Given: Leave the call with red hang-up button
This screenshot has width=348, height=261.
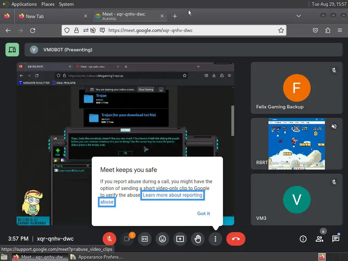Looking at the screenshot, I should coord(236,239).
